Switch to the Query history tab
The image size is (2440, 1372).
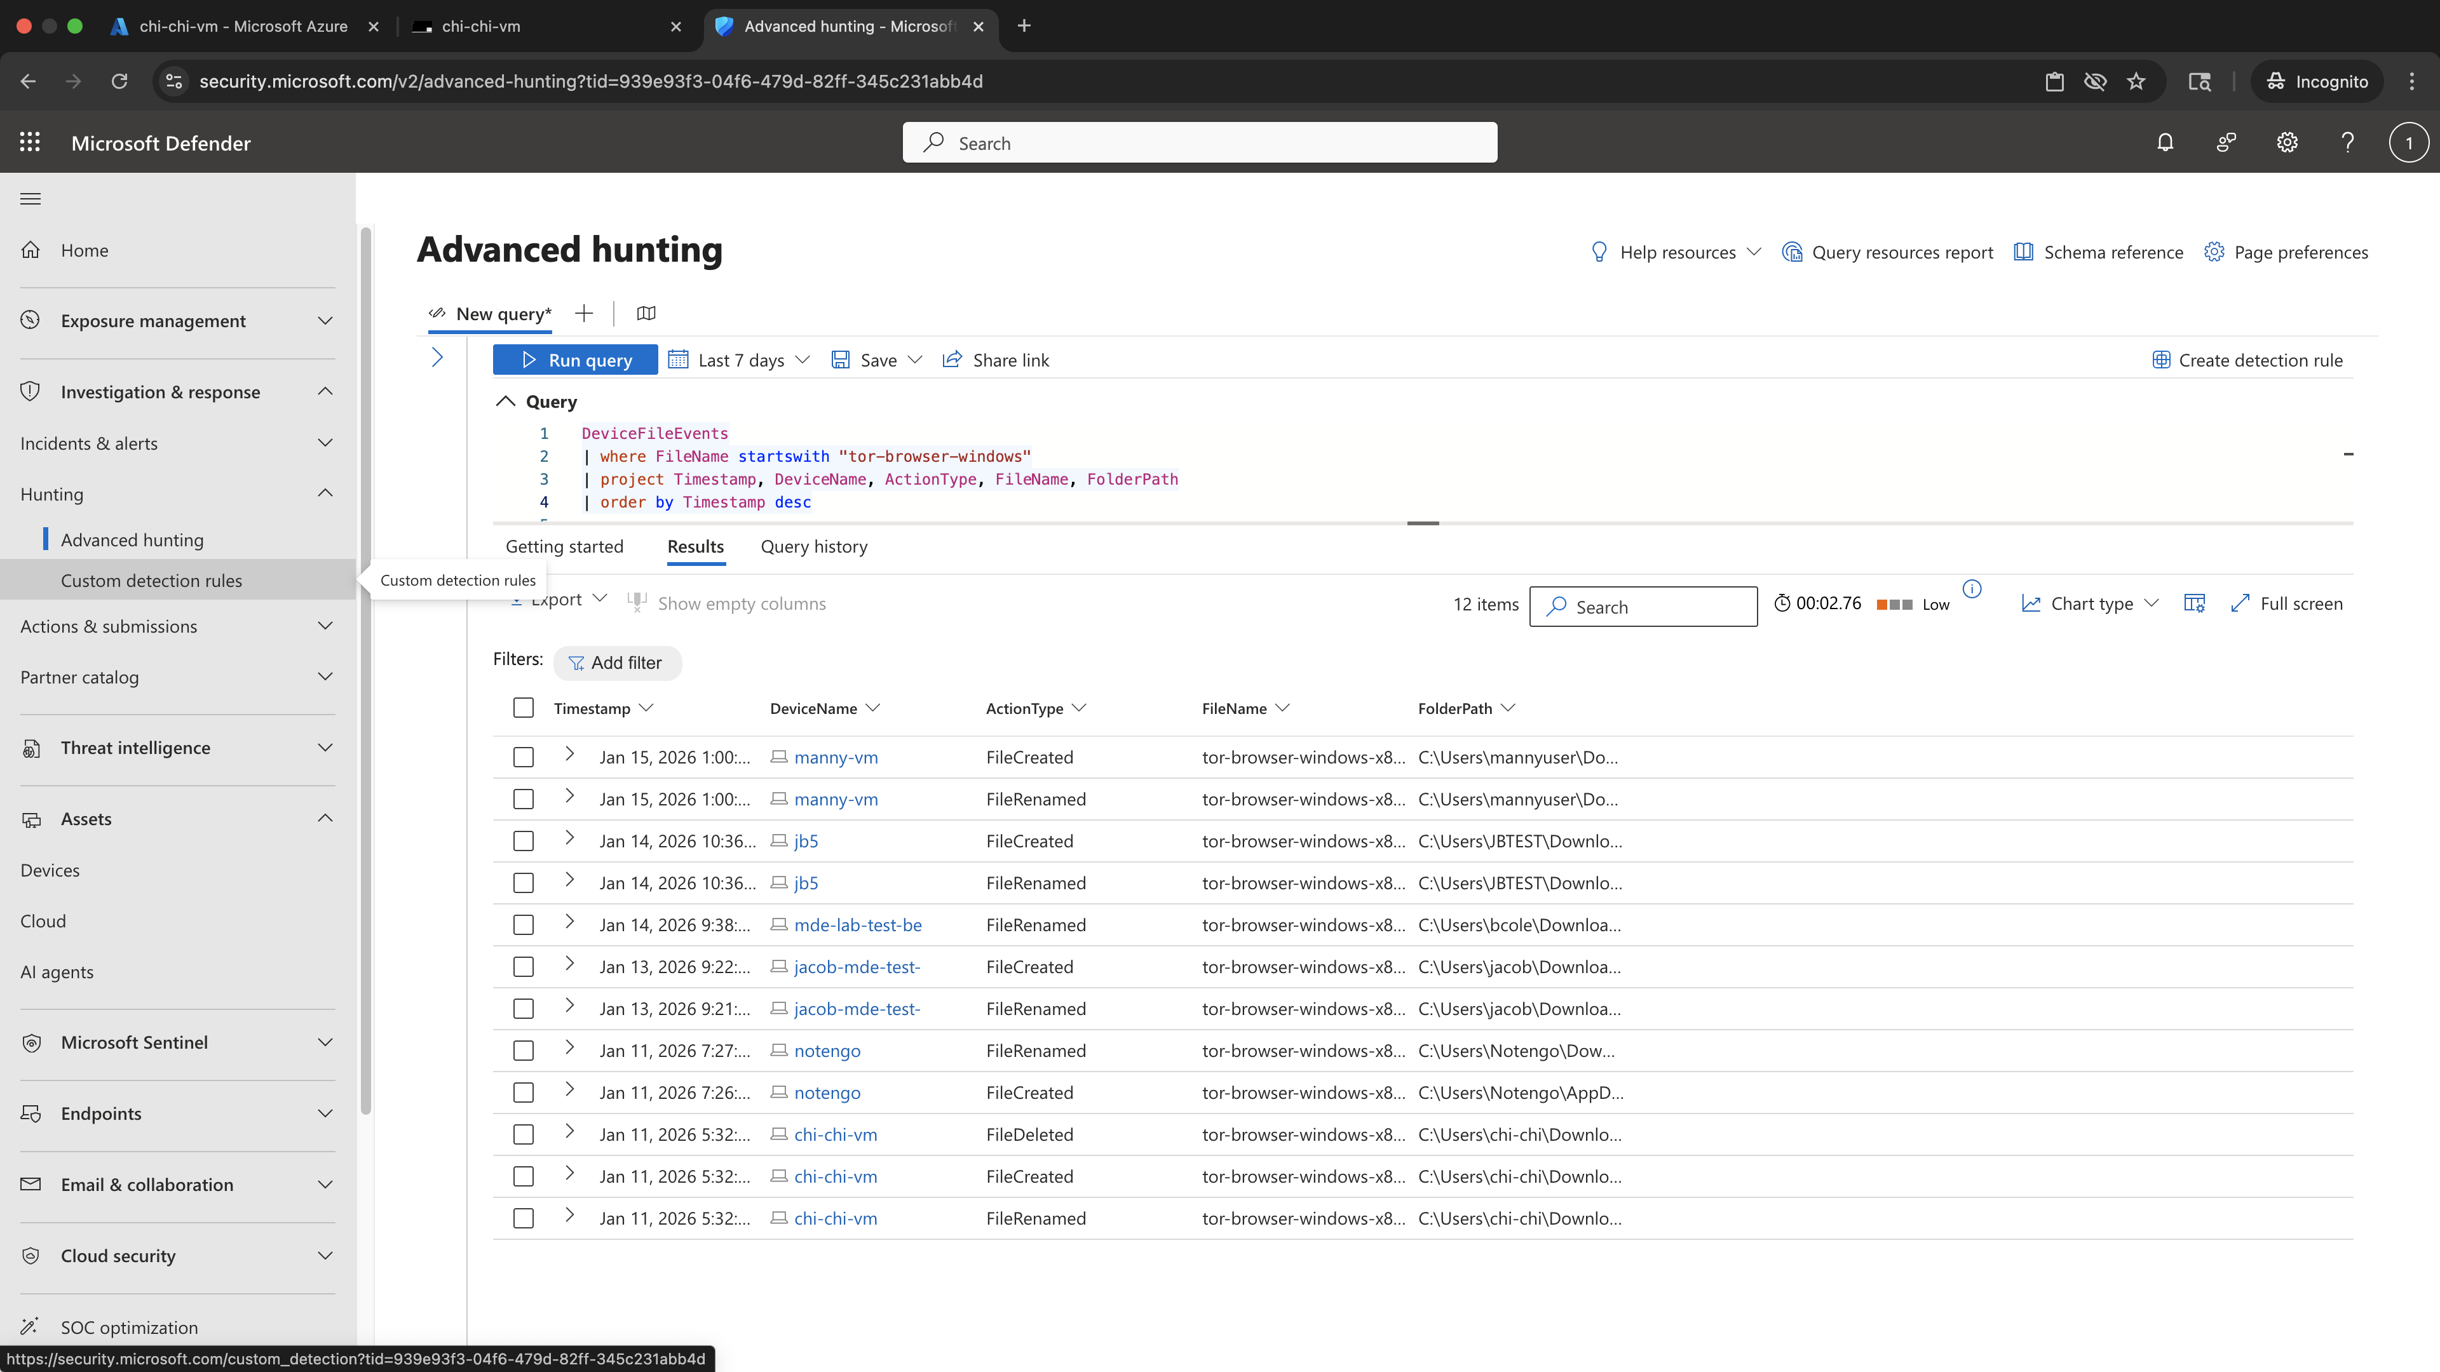pos(813,546)
